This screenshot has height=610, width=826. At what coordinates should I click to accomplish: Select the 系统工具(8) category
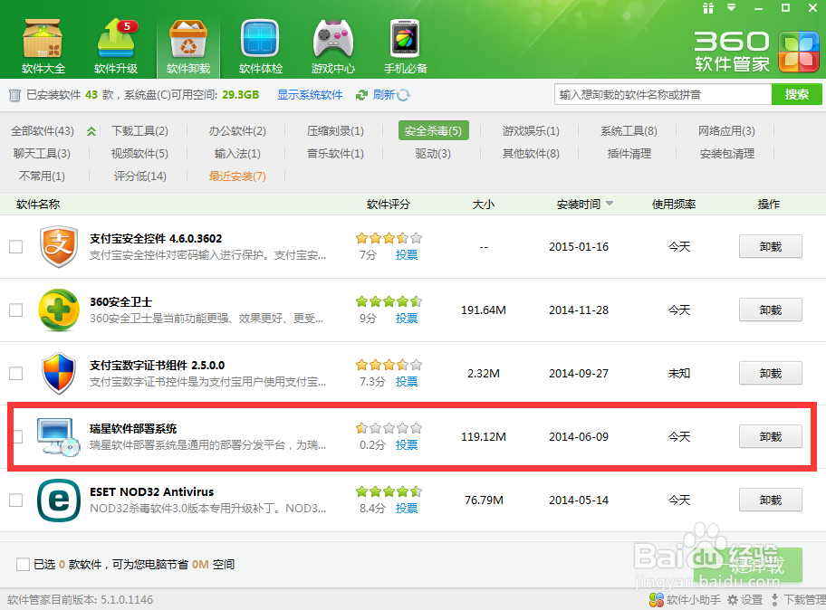(x=629, y=131)
